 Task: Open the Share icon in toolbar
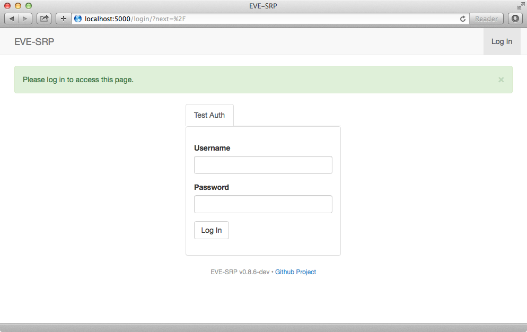coord(45,19)
